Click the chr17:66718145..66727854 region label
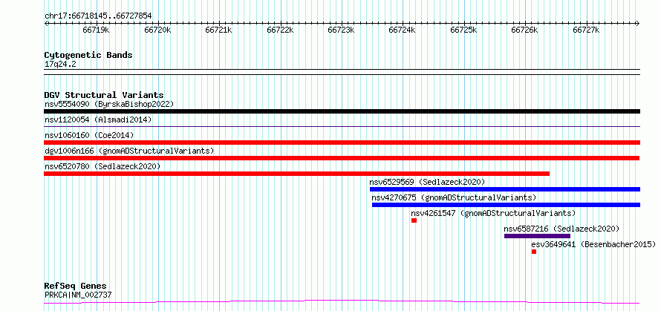The width and height of the screenshot is (661, 311). pyautogui.click(x=98, y=16)
